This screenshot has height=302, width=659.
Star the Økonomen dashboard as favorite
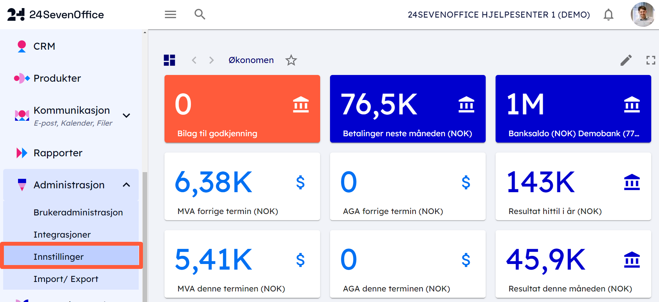click(291, 60)
